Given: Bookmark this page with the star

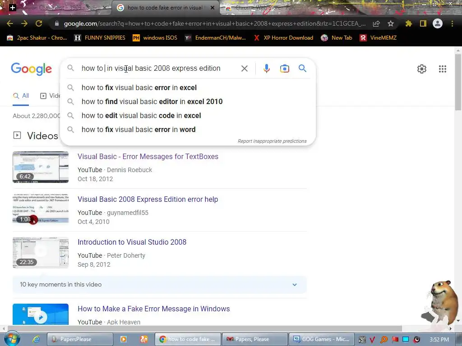Looking at the screenshot, I should click(391, 23).
